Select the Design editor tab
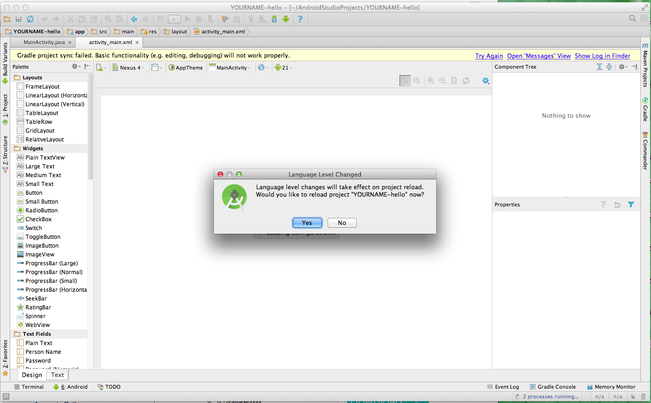The width and height of the screenshot is (651, 403). (32, 375)
